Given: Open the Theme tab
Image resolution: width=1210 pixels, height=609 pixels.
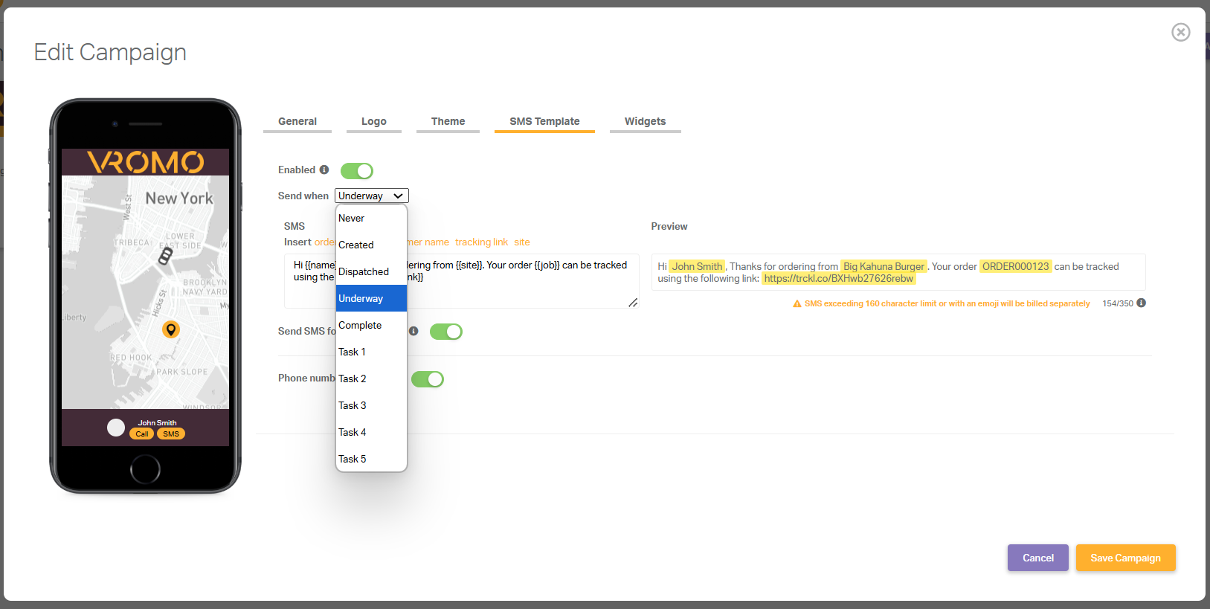Looking at the screenshot, I should click(x=448, y=122).
